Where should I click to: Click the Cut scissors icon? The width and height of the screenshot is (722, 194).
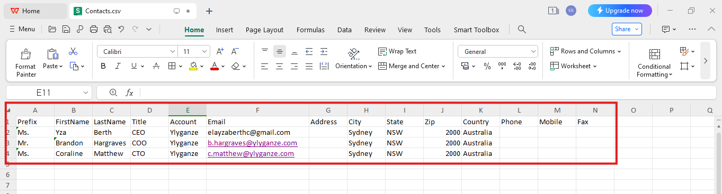click(x=73, y=51)
